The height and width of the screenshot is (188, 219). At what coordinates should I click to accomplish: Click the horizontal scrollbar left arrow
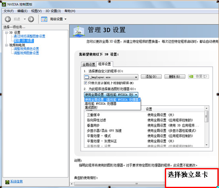click(72, 184)
